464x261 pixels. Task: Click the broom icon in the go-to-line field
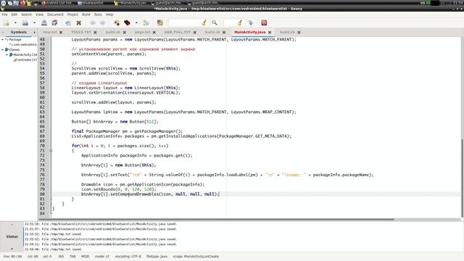240,22
